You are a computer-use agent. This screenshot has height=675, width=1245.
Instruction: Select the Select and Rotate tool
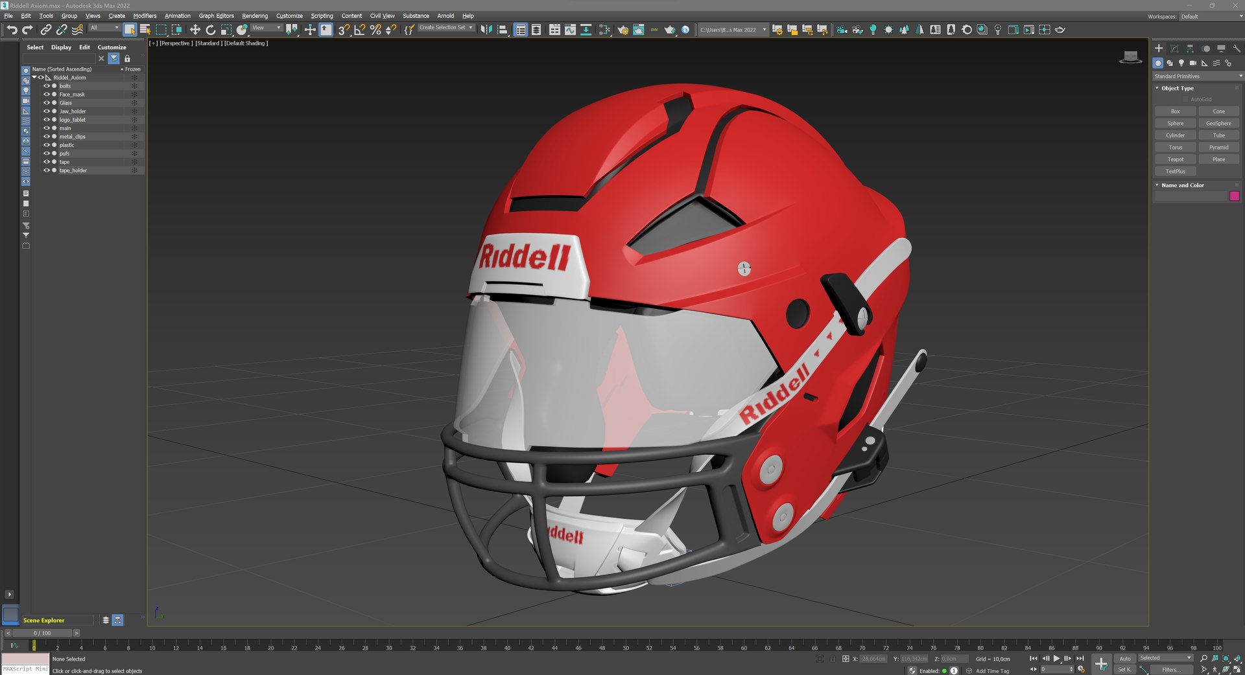pos(211,30)
